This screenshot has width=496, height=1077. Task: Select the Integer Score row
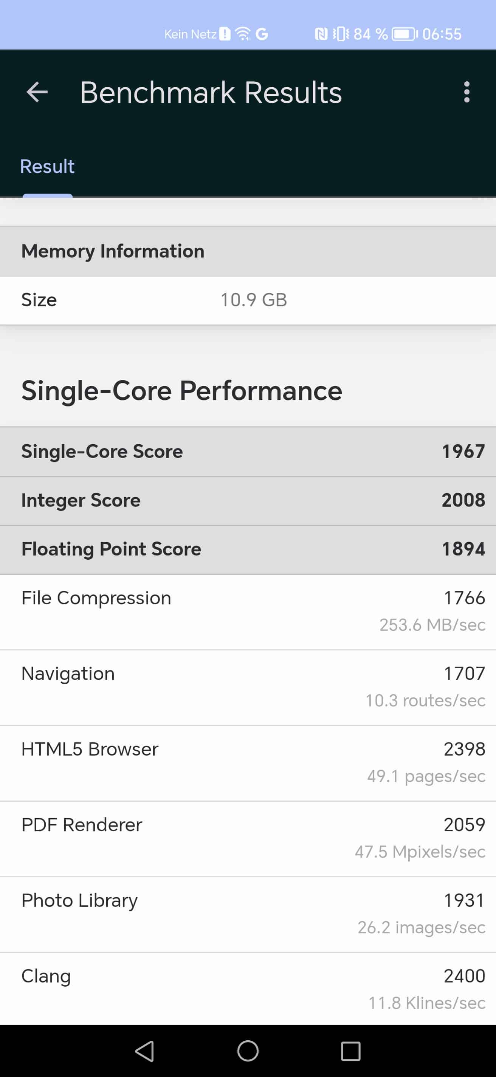tap(248, 500)
